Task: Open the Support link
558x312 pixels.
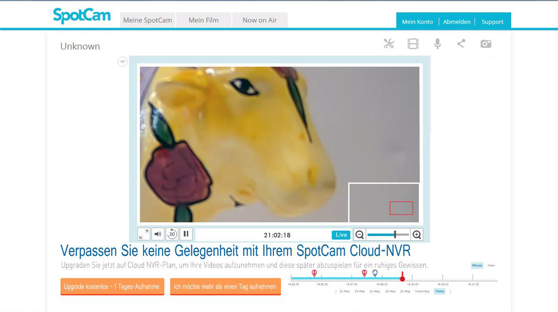Action: click(x=492, y=22)
